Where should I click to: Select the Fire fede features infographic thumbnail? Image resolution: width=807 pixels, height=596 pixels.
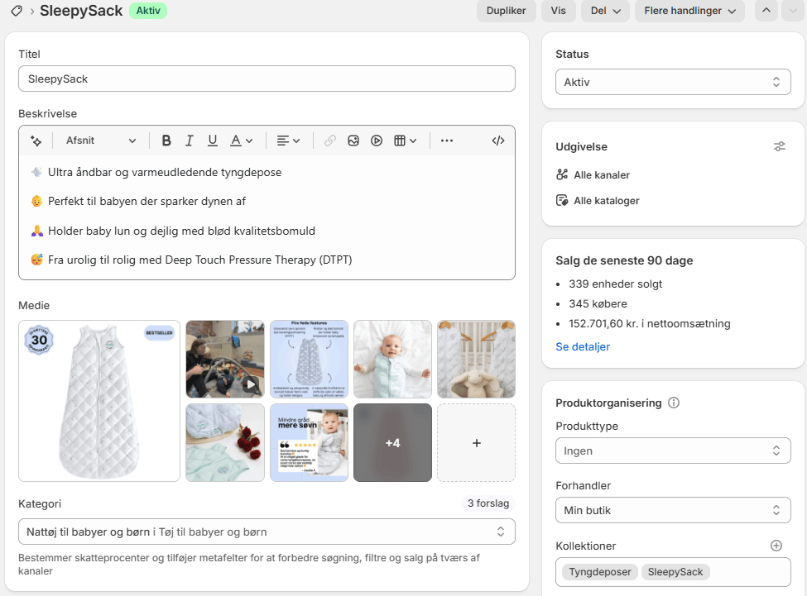coord(309,359)
